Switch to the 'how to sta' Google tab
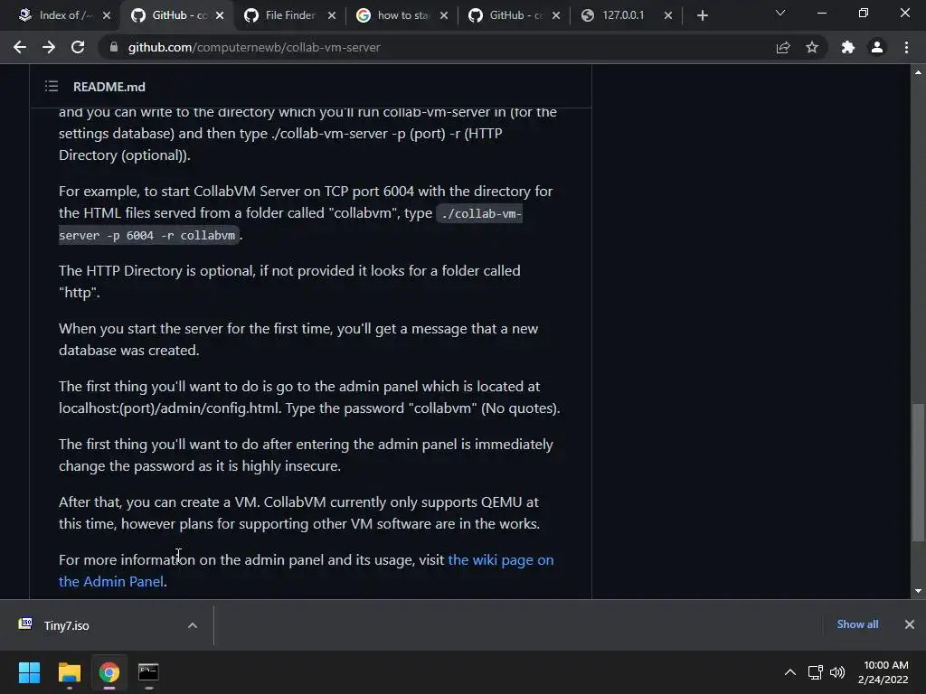This screenshot has width=926, height=694. click(x=402, y=15)
